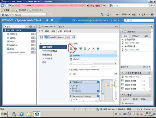Refresh the vSwitch0 topology diagram
The height and width of the screenshot is (118, 156).
click(x=116, y=74)
